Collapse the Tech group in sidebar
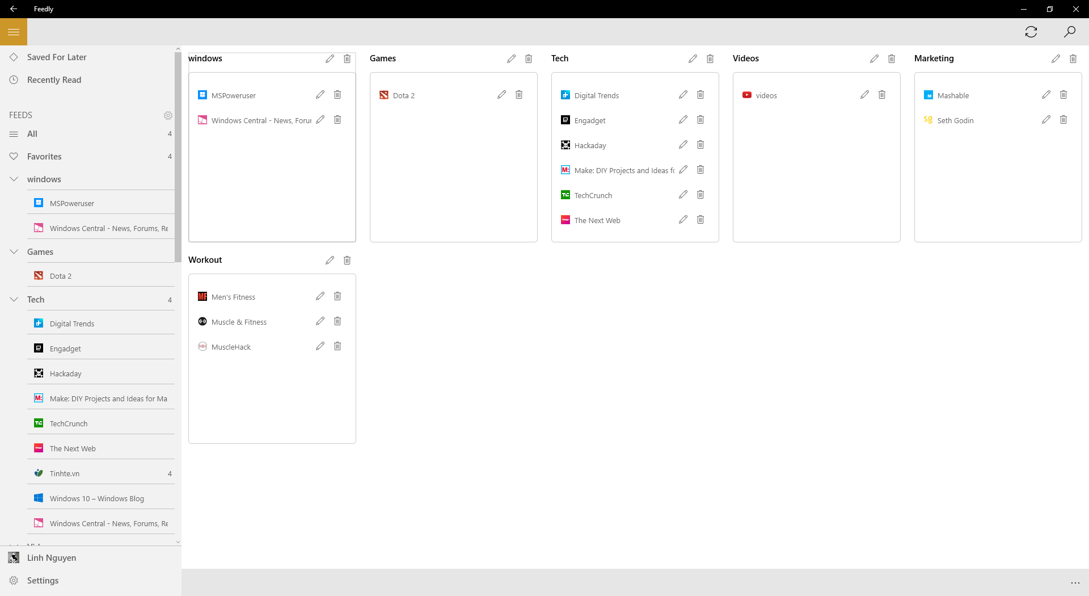Screen dimensions: 1089x596 [x=14, y=300]
